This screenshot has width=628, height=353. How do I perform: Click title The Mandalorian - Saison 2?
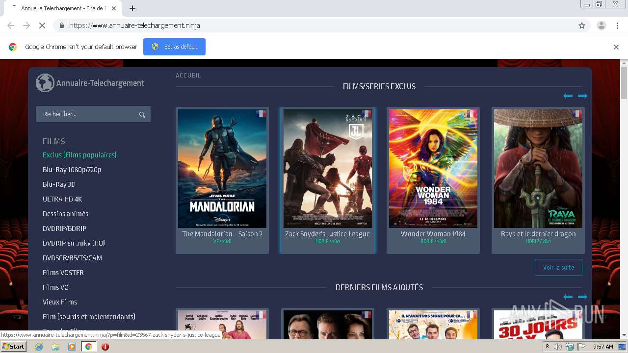(x=222, y=234)
